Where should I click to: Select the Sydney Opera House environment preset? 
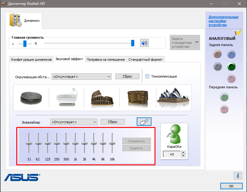(x=173, y=98)
